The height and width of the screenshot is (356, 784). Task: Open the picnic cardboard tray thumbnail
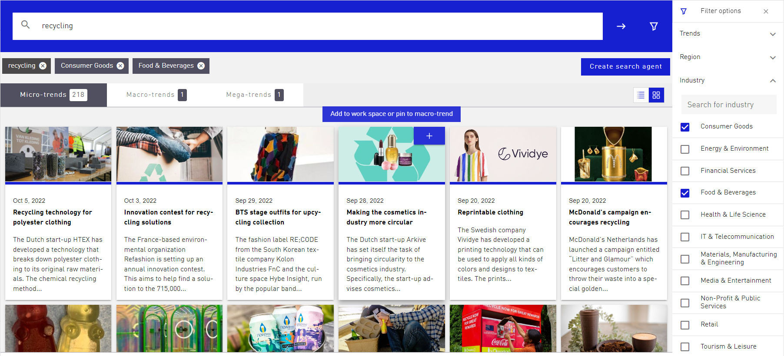pyautogui.click(x=392, y=328)
